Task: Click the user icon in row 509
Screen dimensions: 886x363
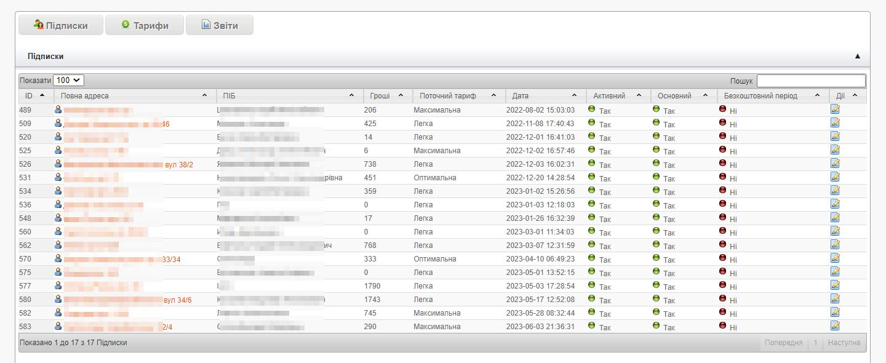Action: coord(58,122)
